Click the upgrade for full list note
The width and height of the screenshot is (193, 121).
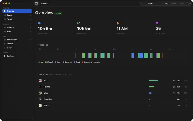click(x=60, y=75)
